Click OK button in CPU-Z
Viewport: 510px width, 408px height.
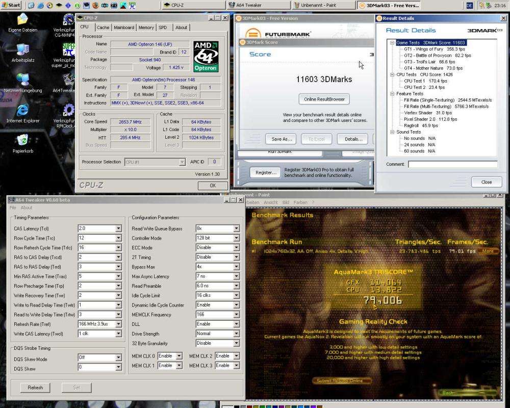213,186
